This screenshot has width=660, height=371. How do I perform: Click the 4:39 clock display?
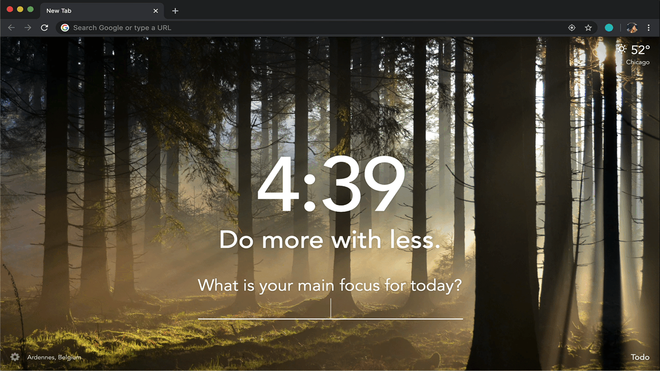click(330, 184)
